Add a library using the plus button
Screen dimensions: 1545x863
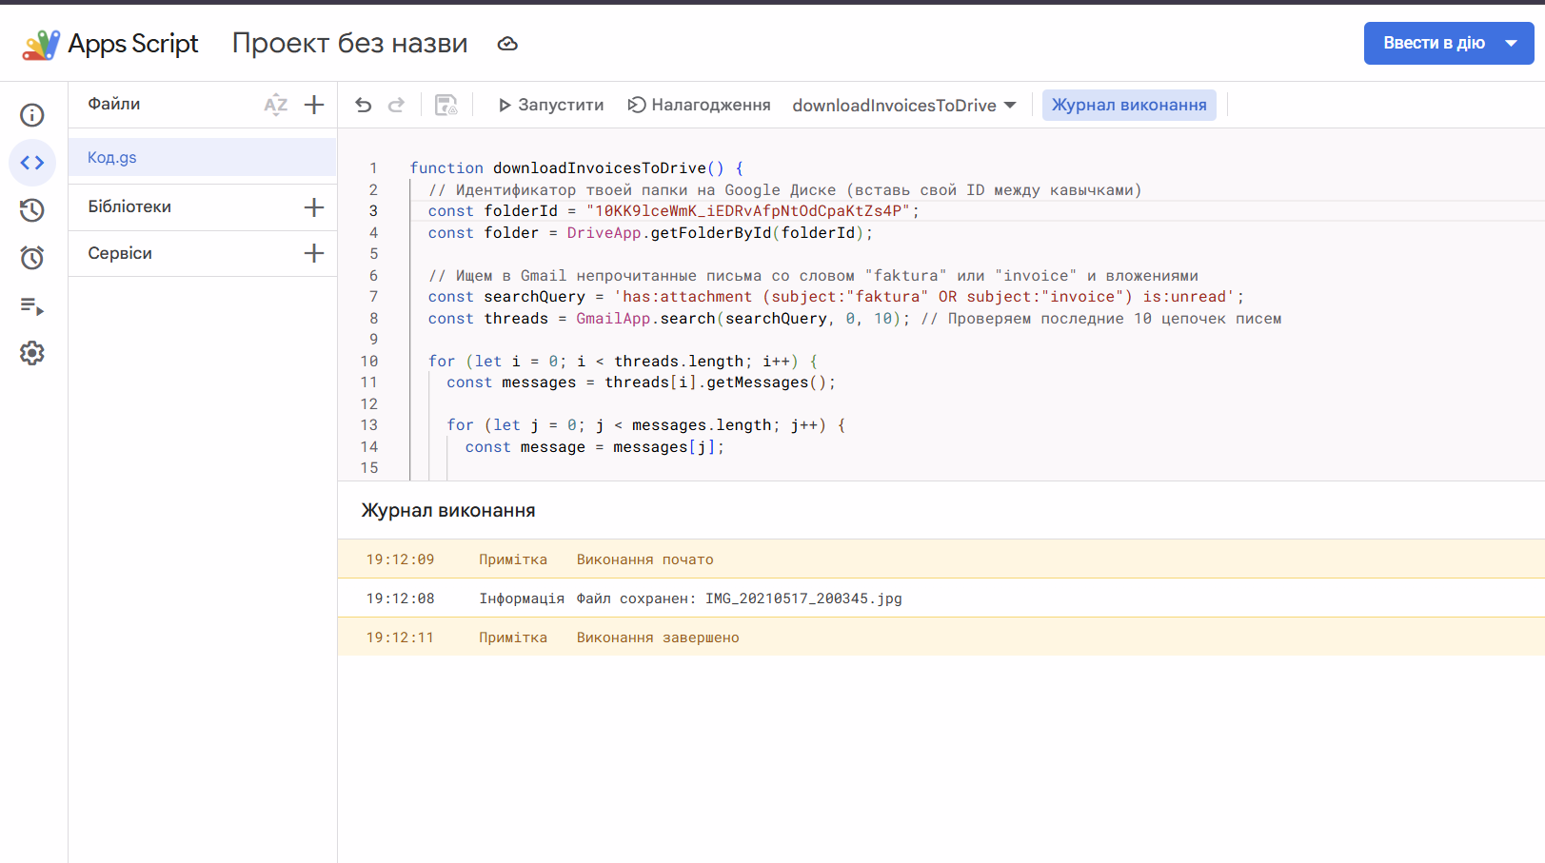(x=314, y=207)
